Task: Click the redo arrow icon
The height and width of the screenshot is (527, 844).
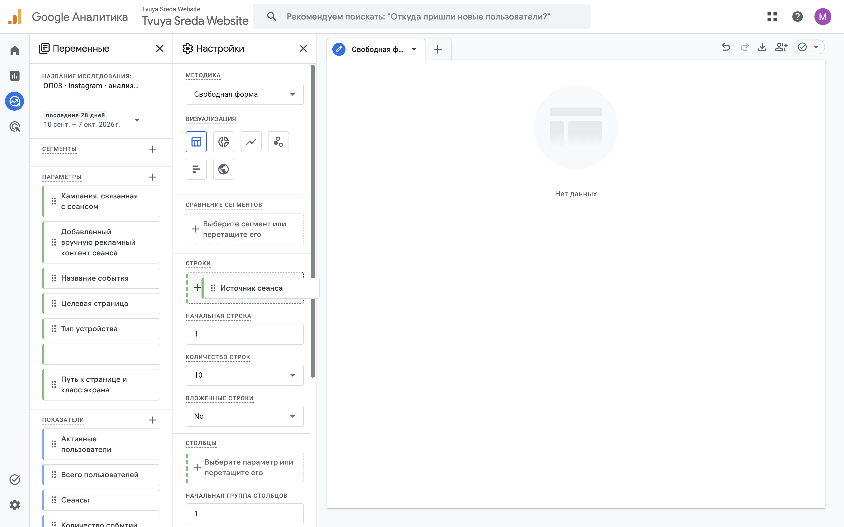Action: pos(744,47)
